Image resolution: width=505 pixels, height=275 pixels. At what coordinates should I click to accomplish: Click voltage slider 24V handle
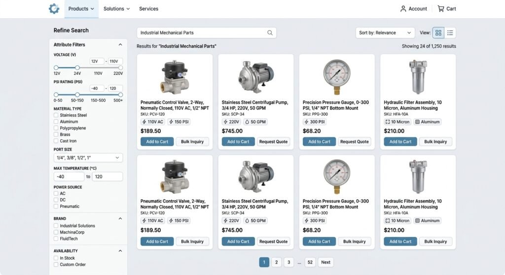(x=77, y=68)
